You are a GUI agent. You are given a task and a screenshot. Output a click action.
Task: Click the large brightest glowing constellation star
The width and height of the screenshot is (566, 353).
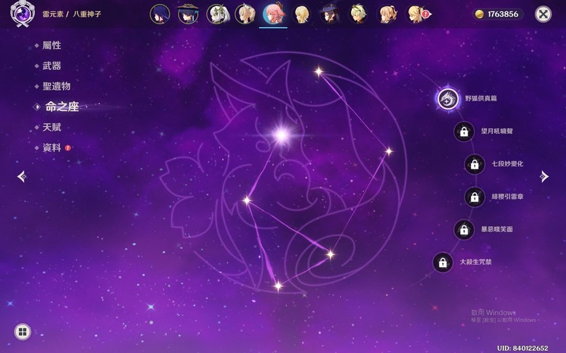tap(281, 135)
